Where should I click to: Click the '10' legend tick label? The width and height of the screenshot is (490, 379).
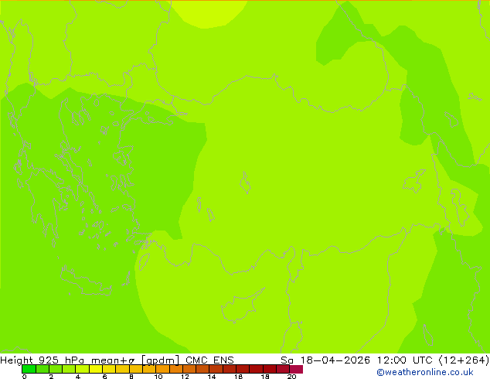[x=158, y=377]
